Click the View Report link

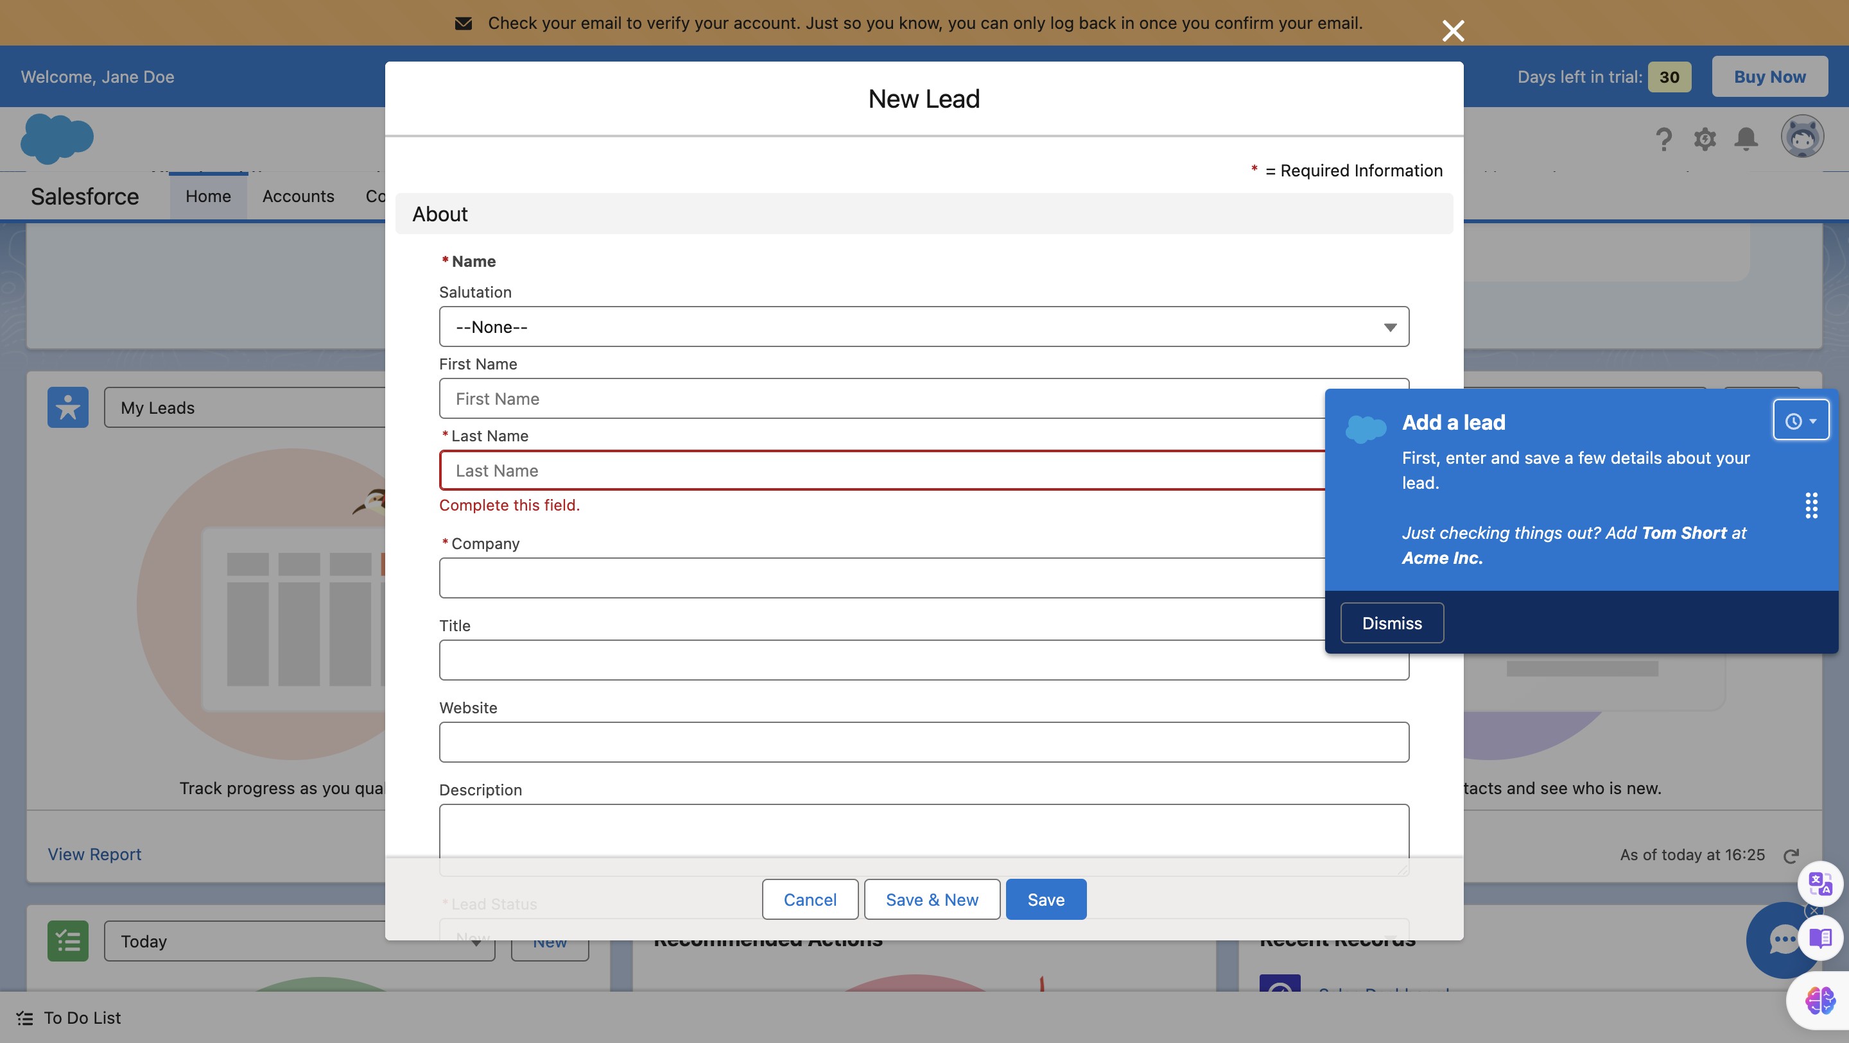click(x=94, y=854)
